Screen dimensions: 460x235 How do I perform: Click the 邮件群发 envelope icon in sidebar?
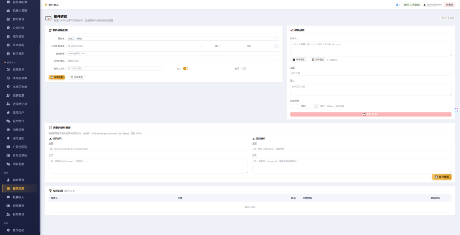tap(8, 188)
